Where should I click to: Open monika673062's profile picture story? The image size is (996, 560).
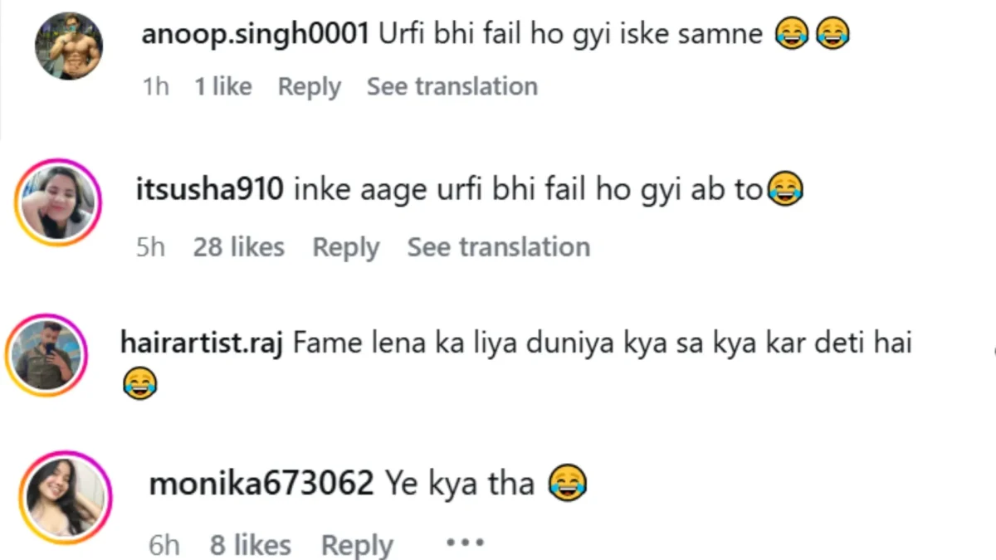(x=66, y=497)
